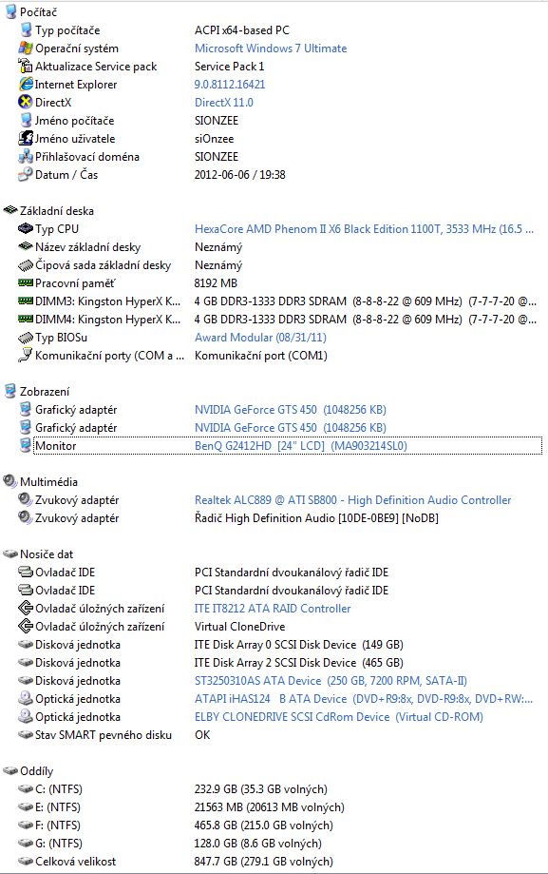This screenshot has height=874, width=548.
Task: Click the Datum / Čas clock icon
Action: coord(26,174)
